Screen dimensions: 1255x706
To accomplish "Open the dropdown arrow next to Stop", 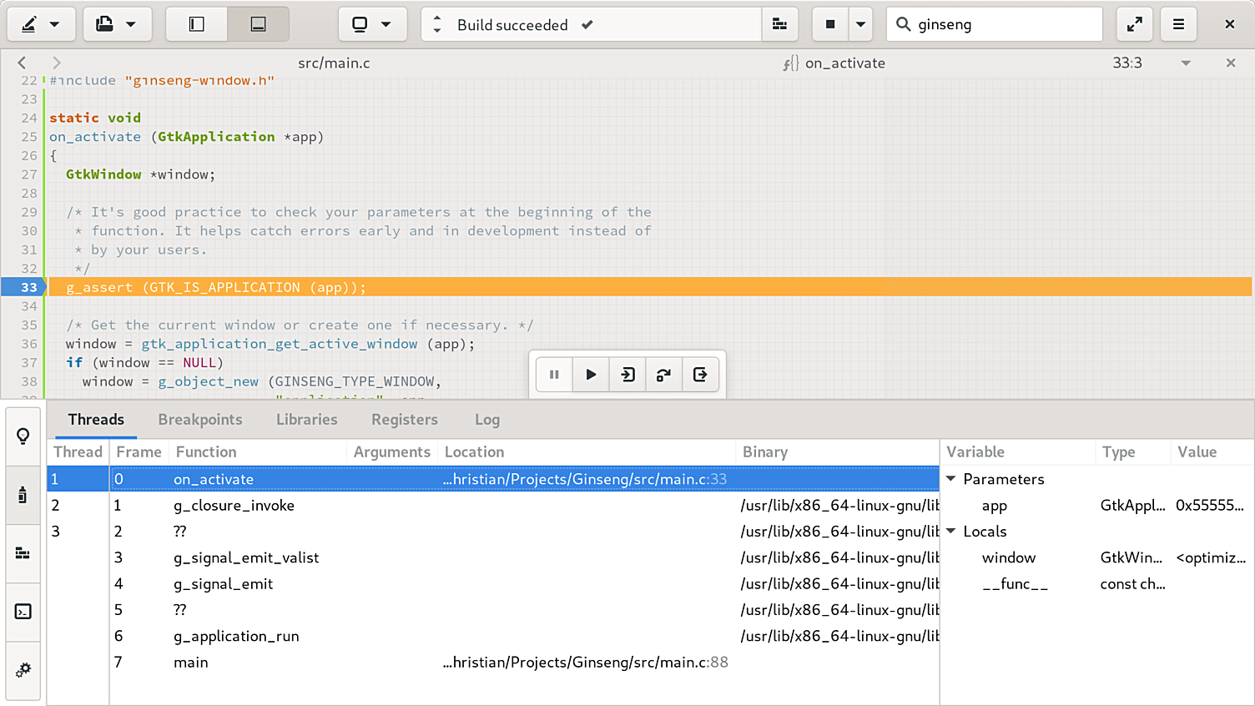I will (860, 25).
